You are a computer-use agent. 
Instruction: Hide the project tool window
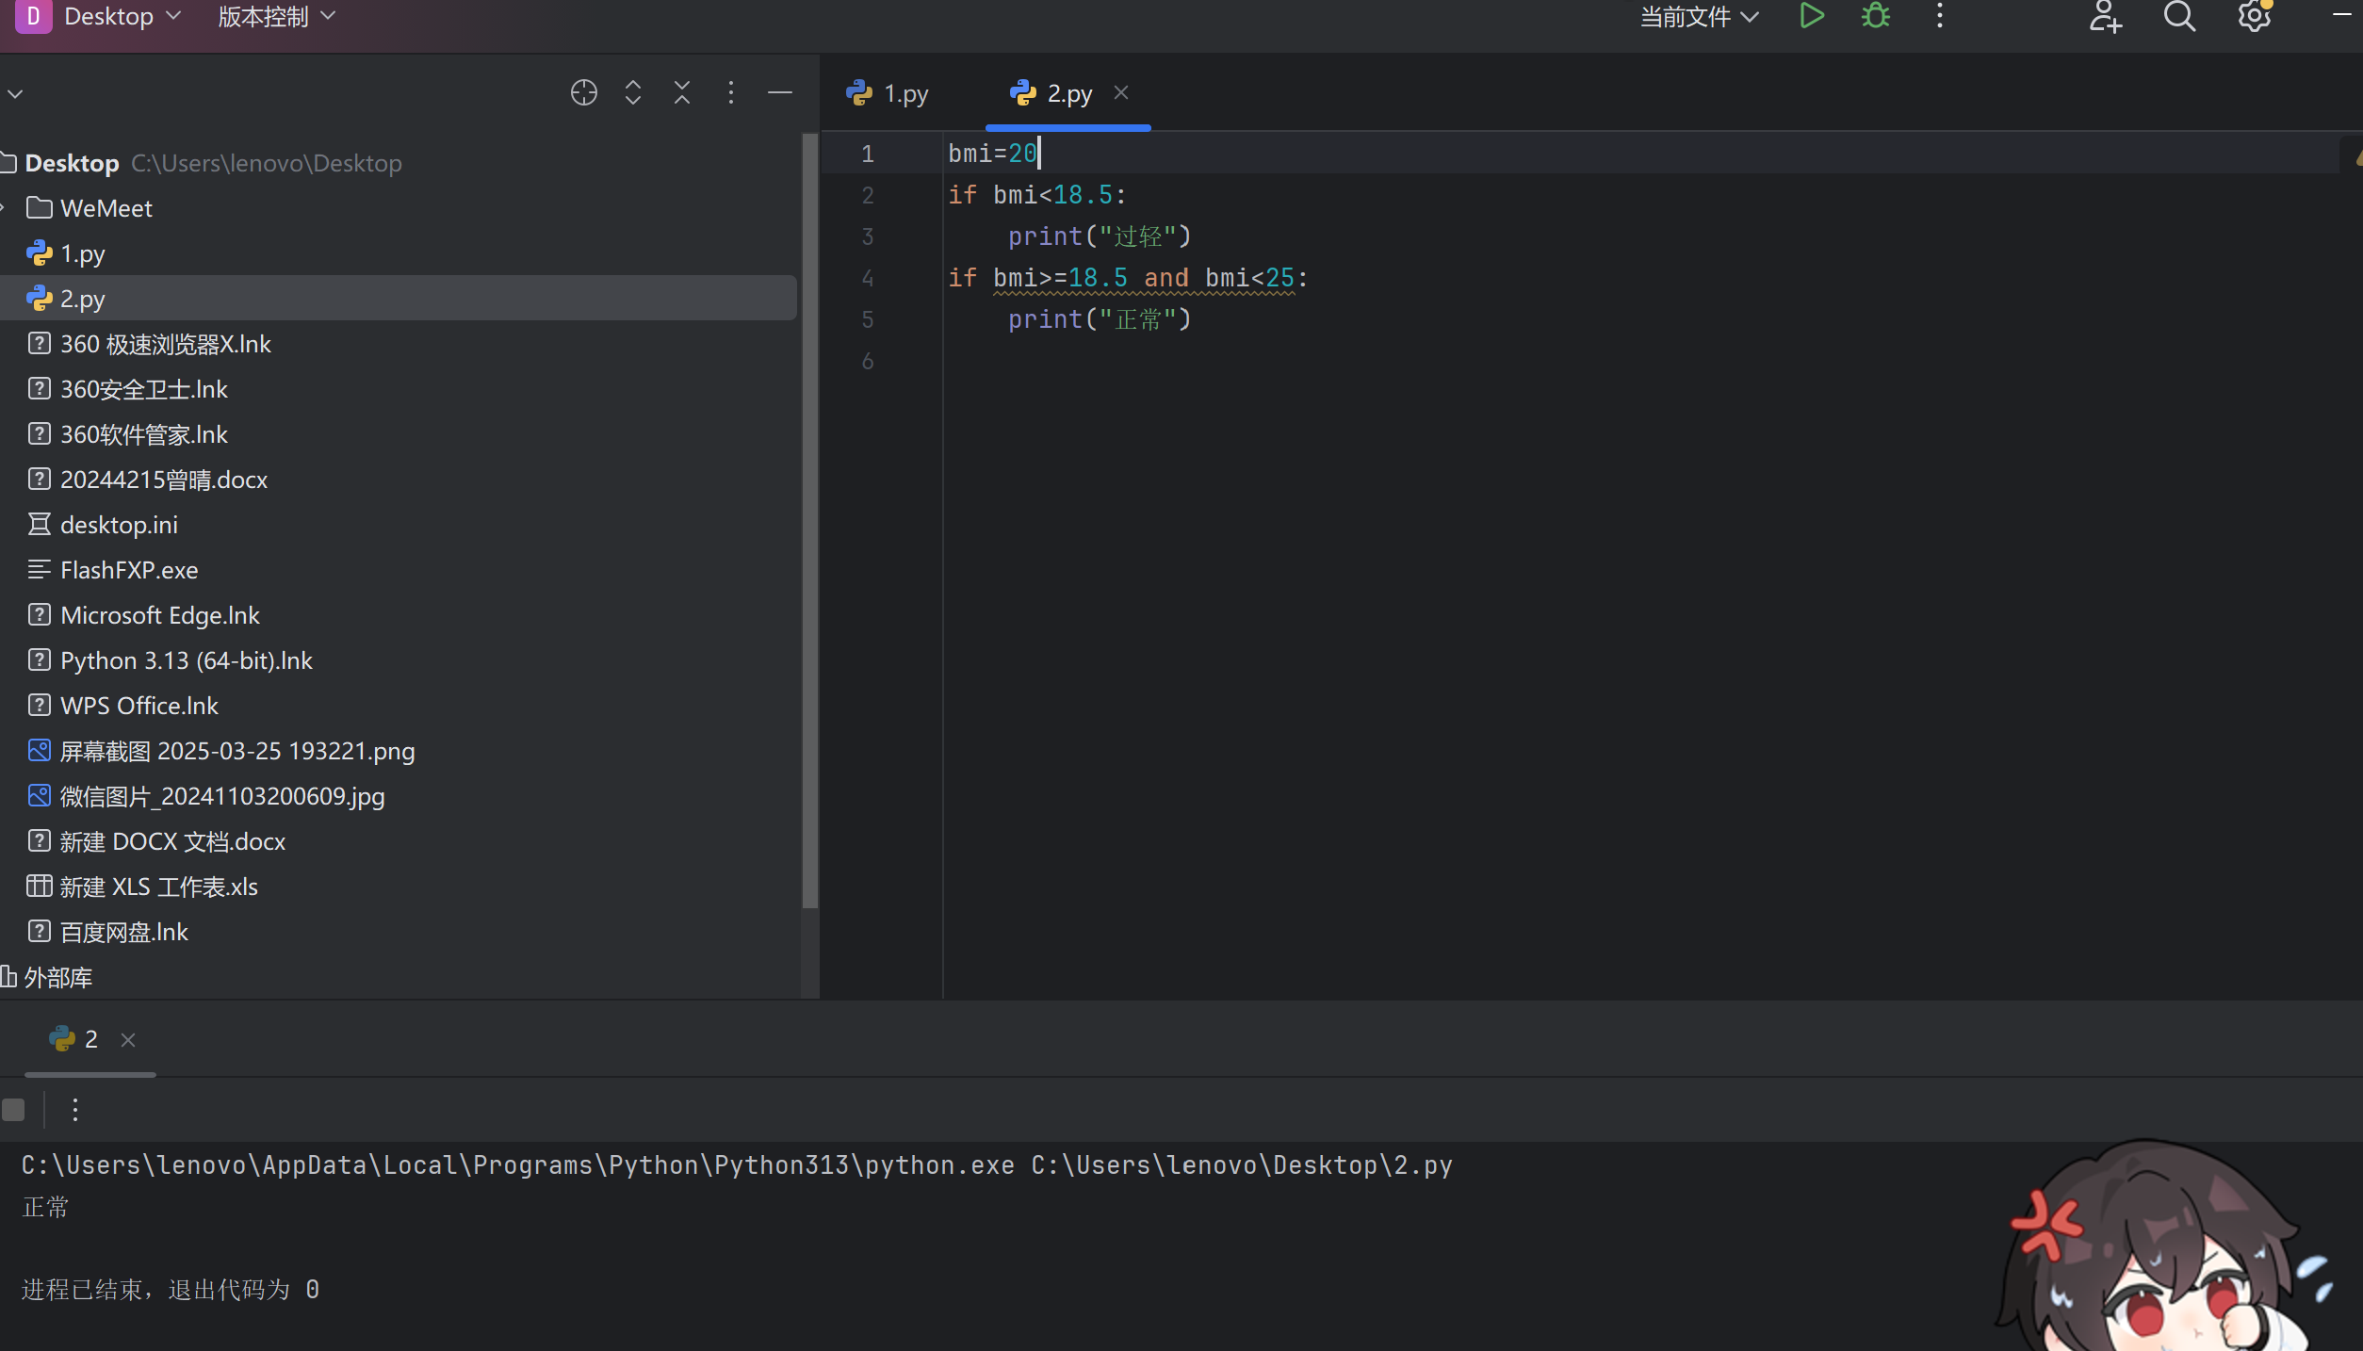(x=780, y=92)
